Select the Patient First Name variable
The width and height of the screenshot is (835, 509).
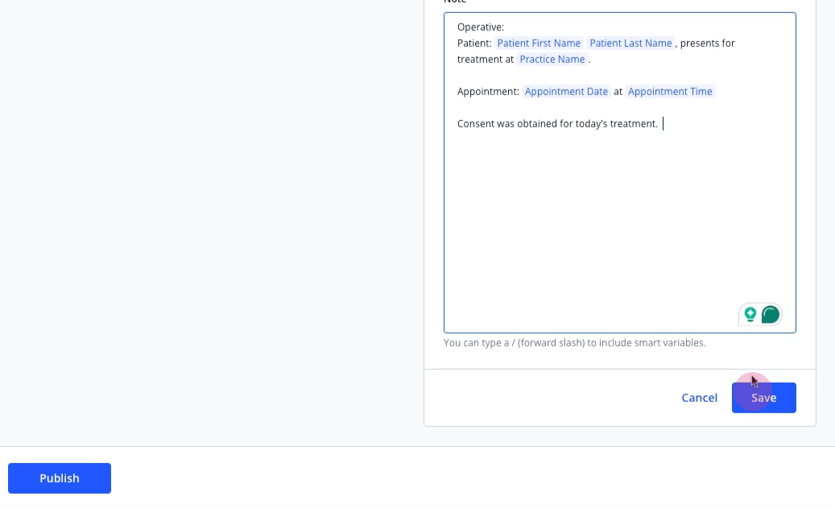point(539,43)
